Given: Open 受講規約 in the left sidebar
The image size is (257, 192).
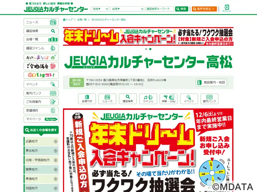Looking at the screenshot, I should coord(41,110).
